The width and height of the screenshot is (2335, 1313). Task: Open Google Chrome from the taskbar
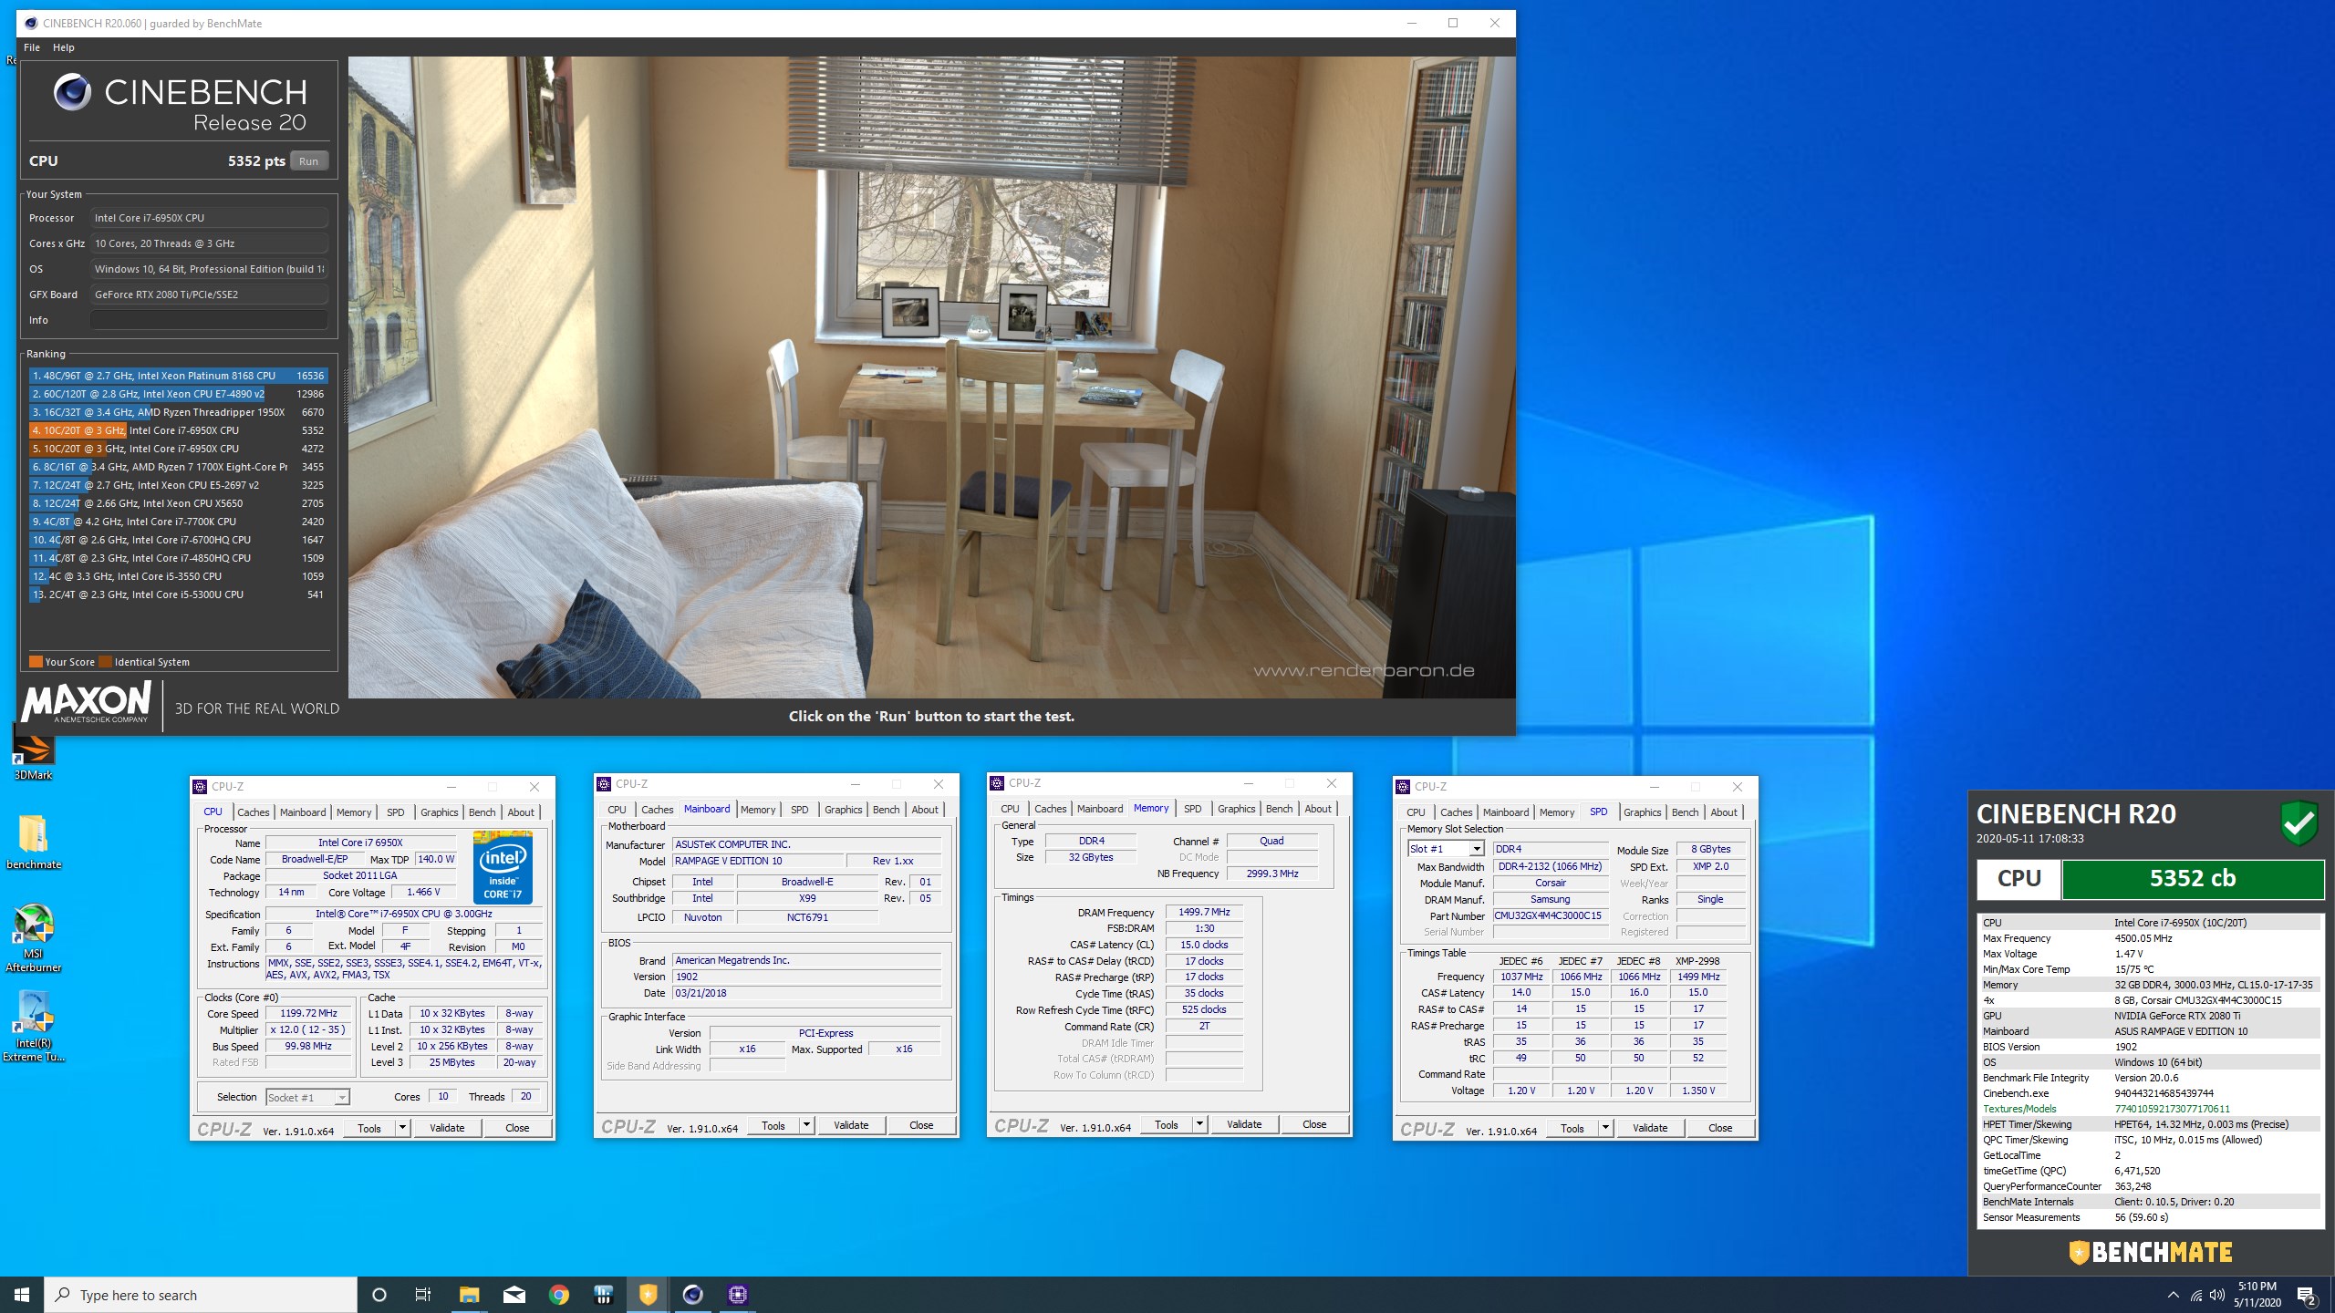point(559,1295)
